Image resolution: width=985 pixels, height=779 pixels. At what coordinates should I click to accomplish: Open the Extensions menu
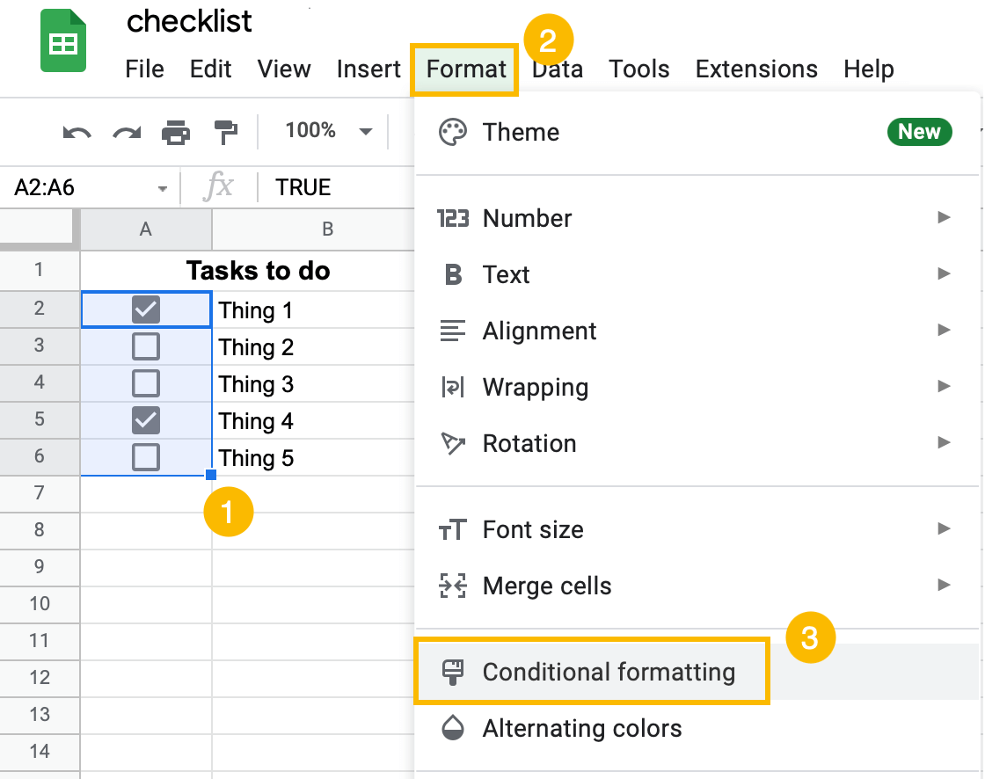pyautogui.click(x=756, y=69)
